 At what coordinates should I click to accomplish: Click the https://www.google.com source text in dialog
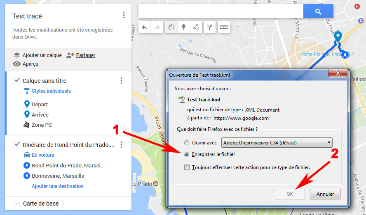241,118
